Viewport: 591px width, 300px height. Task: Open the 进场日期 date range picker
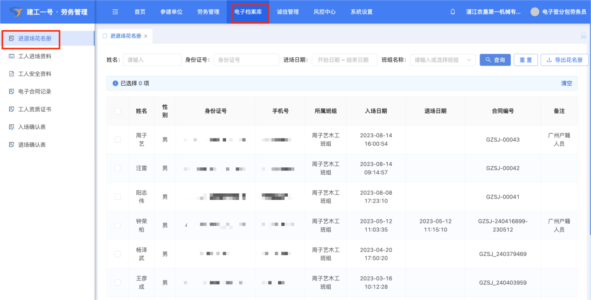pyautogui.click(x=344, y=60)
